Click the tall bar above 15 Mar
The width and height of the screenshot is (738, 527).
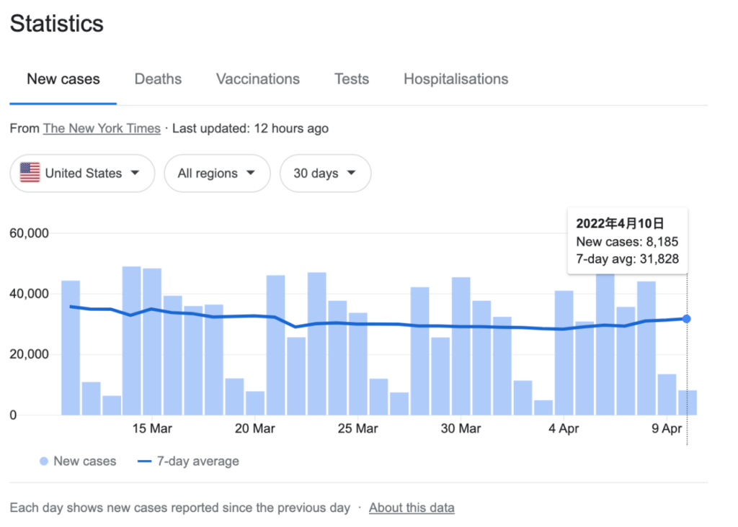152,342
